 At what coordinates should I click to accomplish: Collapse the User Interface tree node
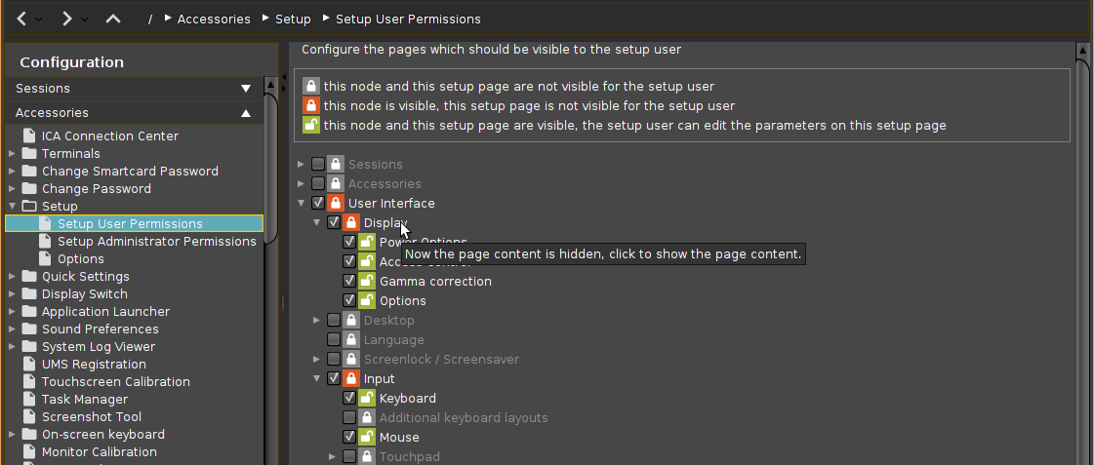[x=302, y=204]
